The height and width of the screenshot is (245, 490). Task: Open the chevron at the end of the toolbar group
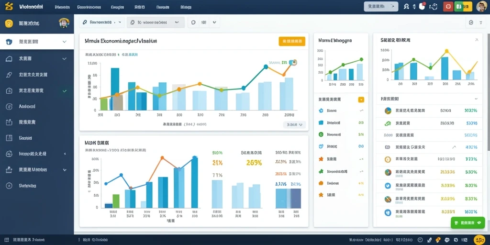[214, 22]
